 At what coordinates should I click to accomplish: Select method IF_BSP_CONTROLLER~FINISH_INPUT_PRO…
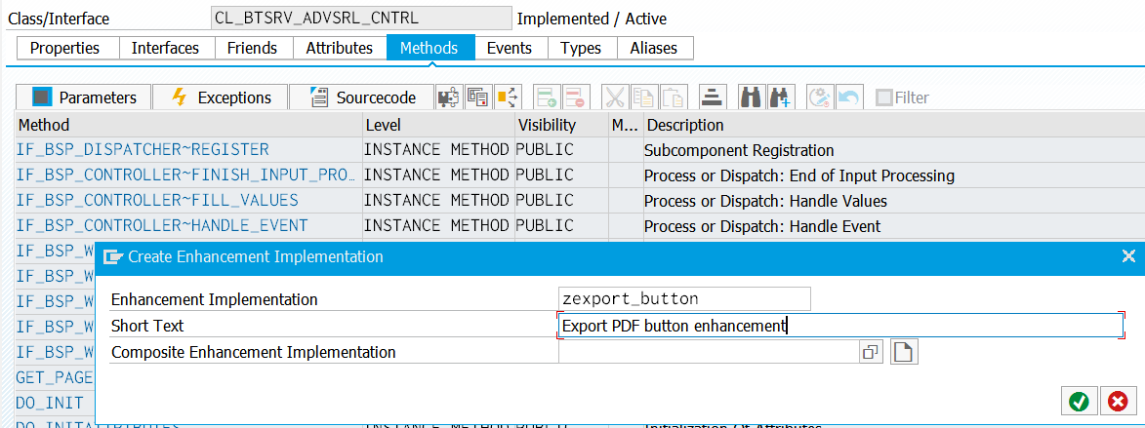pyautogui.click(x=186, y=175)
